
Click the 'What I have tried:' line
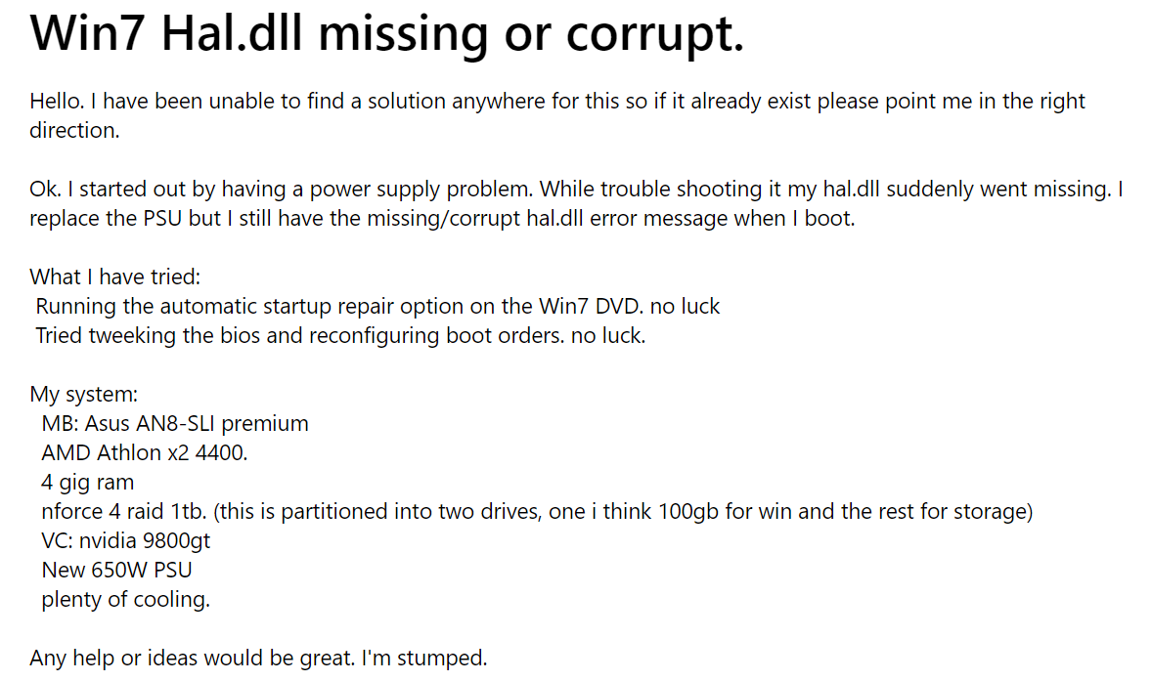tap(114, 277)
